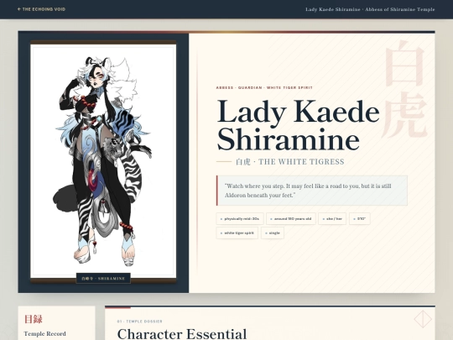Select the 'physically mid-30s' tag
This screenshot has height=340, width=453.
(240, 219)
